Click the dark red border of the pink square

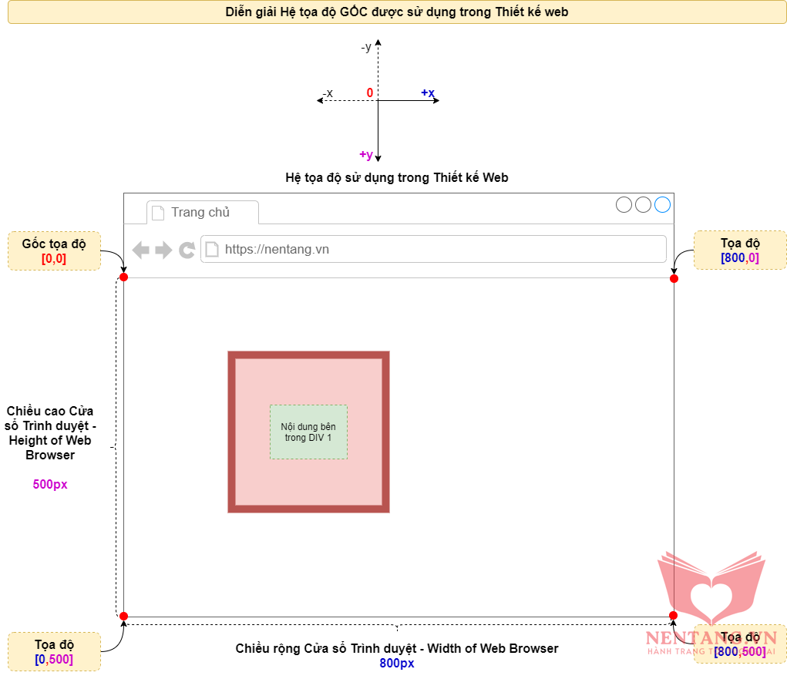pos(231,432)
